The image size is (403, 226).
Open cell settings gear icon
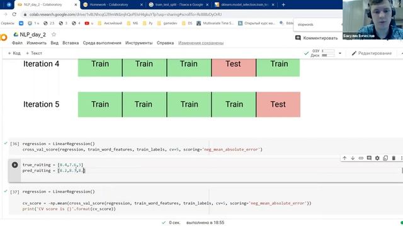point(377,158)
